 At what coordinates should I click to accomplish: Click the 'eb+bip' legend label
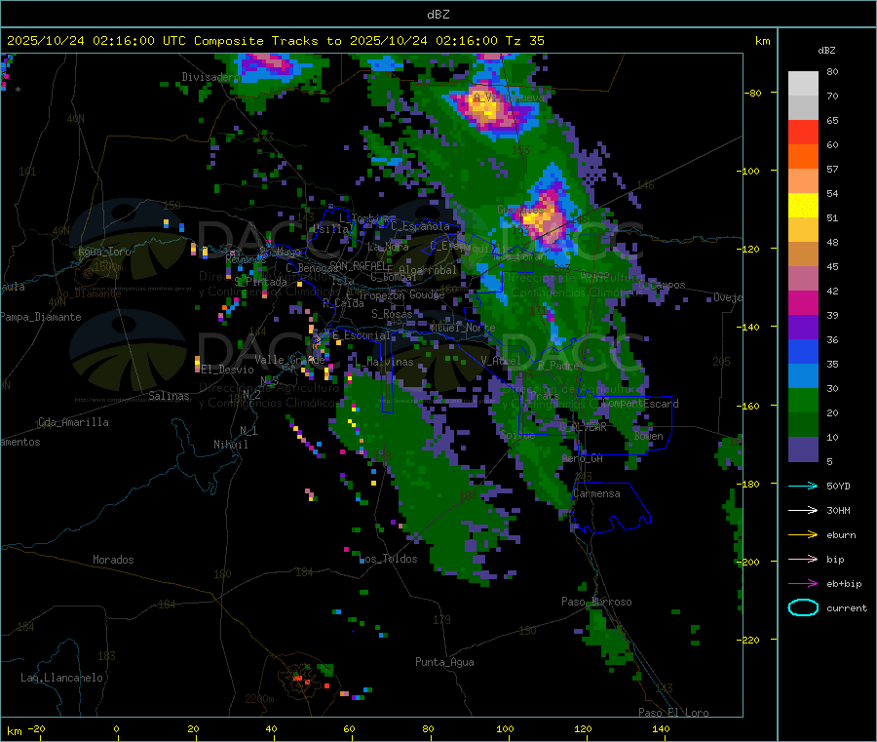pyautogui.click(x=844, y=584)
